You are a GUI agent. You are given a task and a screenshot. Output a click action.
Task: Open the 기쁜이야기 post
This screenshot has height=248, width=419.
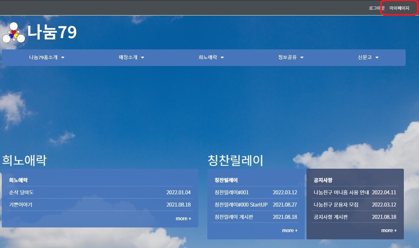(x=21, y=205)
